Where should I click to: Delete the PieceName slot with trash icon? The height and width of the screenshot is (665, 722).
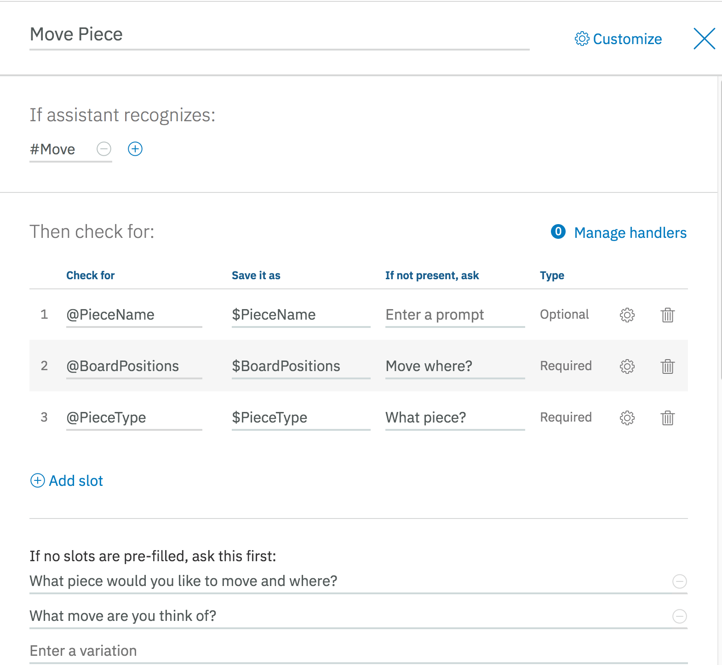pos(668,315)
